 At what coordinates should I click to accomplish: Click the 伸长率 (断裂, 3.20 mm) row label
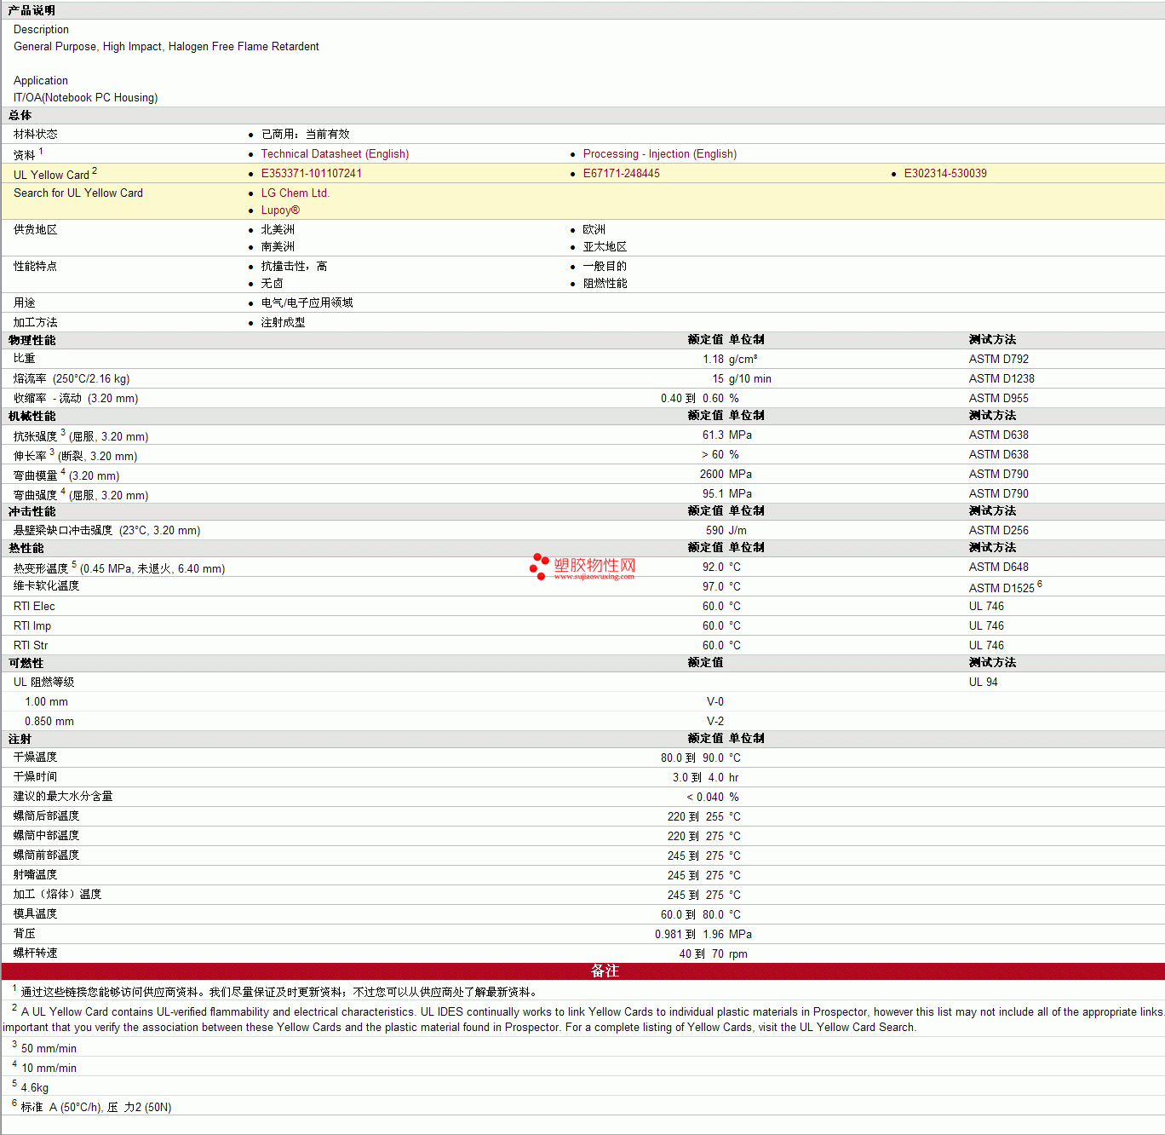pos(75,456)
